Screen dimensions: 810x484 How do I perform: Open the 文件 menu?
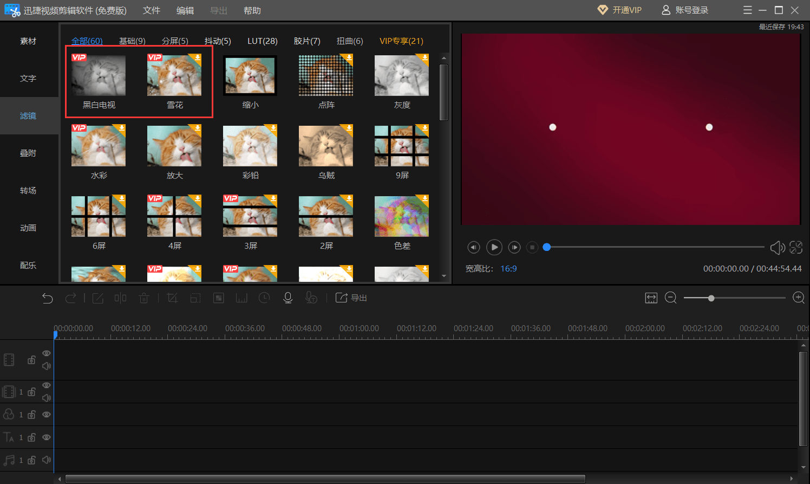152,10
